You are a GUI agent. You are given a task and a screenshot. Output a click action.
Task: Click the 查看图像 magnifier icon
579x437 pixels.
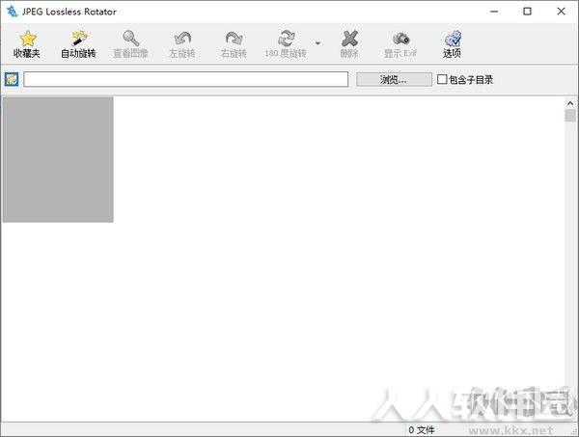point(130,39)
